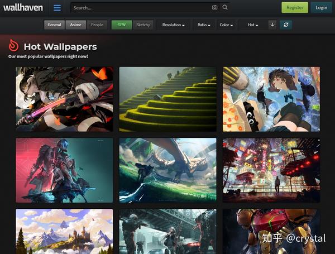
Task: Open the soldiers under bridge wallpaper
Action: pos(167,232)
